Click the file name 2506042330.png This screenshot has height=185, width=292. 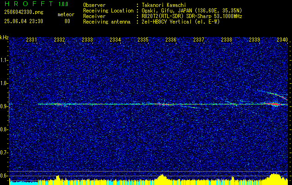point(24,12)
